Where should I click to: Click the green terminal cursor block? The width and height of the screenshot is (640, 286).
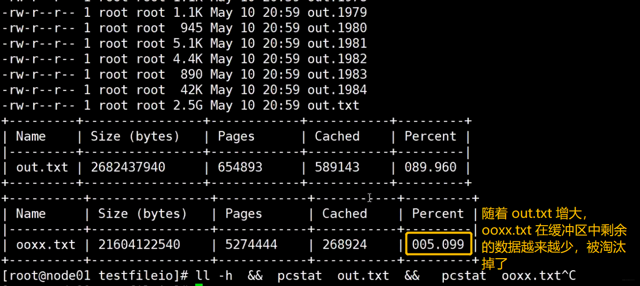point(199,285)
